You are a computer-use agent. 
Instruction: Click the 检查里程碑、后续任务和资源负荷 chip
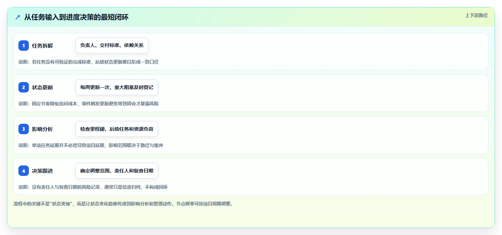(117, 129)
